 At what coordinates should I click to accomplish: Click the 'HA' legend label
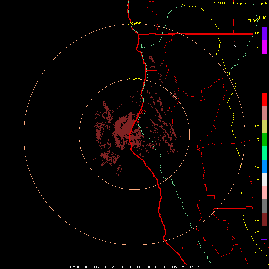click(257, 100)
